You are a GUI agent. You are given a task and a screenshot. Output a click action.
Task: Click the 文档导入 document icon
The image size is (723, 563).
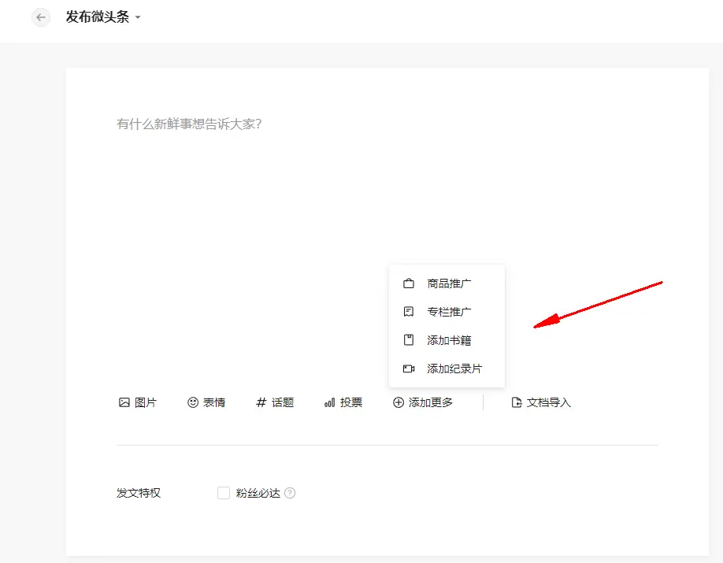[x=517, y=402]
